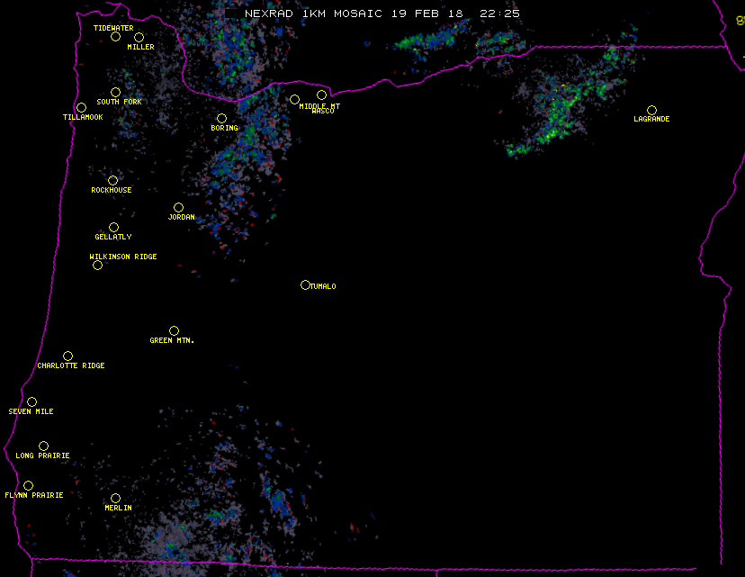
Task: Select the Miller station circle marker
Action: tap(139, 38)
